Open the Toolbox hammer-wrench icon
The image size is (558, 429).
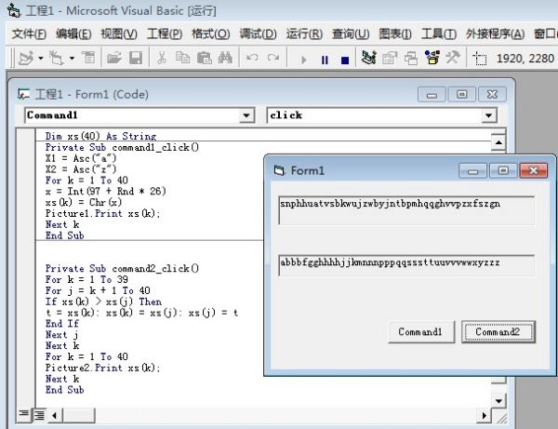click(x=453, y=58)
